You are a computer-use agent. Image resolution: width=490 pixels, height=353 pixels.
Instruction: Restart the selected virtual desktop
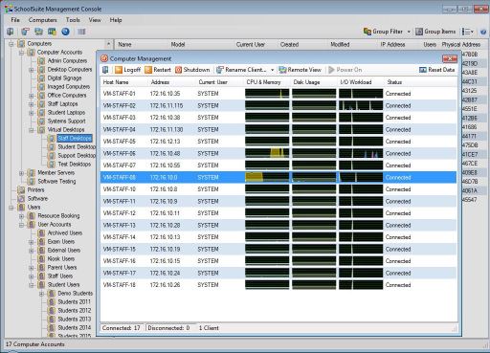158,70
